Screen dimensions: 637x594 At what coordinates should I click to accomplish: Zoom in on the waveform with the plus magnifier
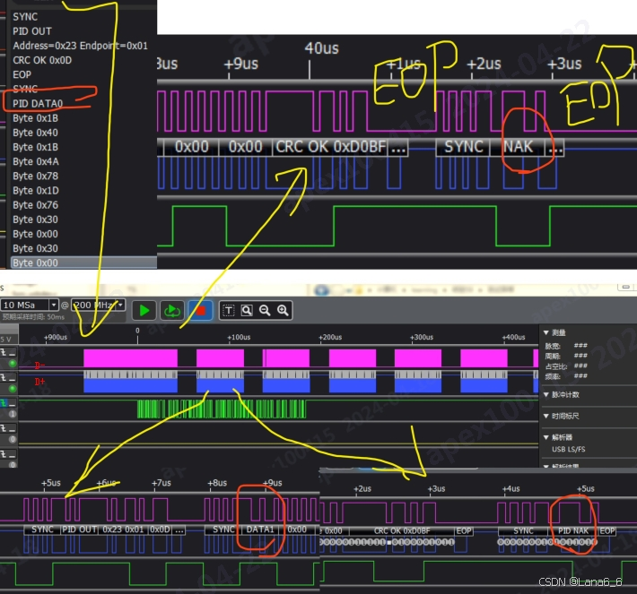(x=283, y=311)
